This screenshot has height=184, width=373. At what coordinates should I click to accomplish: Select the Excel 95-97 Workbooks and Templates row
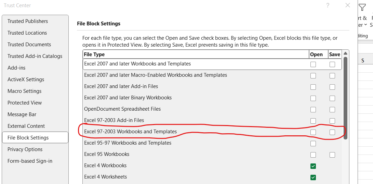click(x=212, y=143)
